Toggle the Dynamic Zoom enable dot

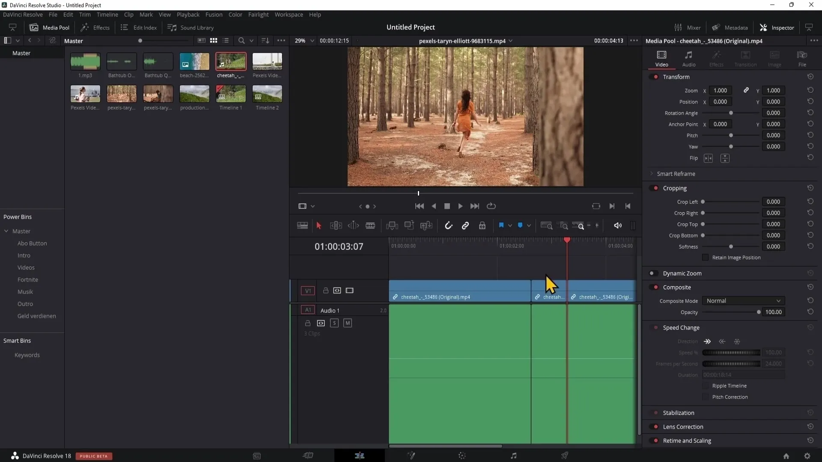tap(652, 272)
